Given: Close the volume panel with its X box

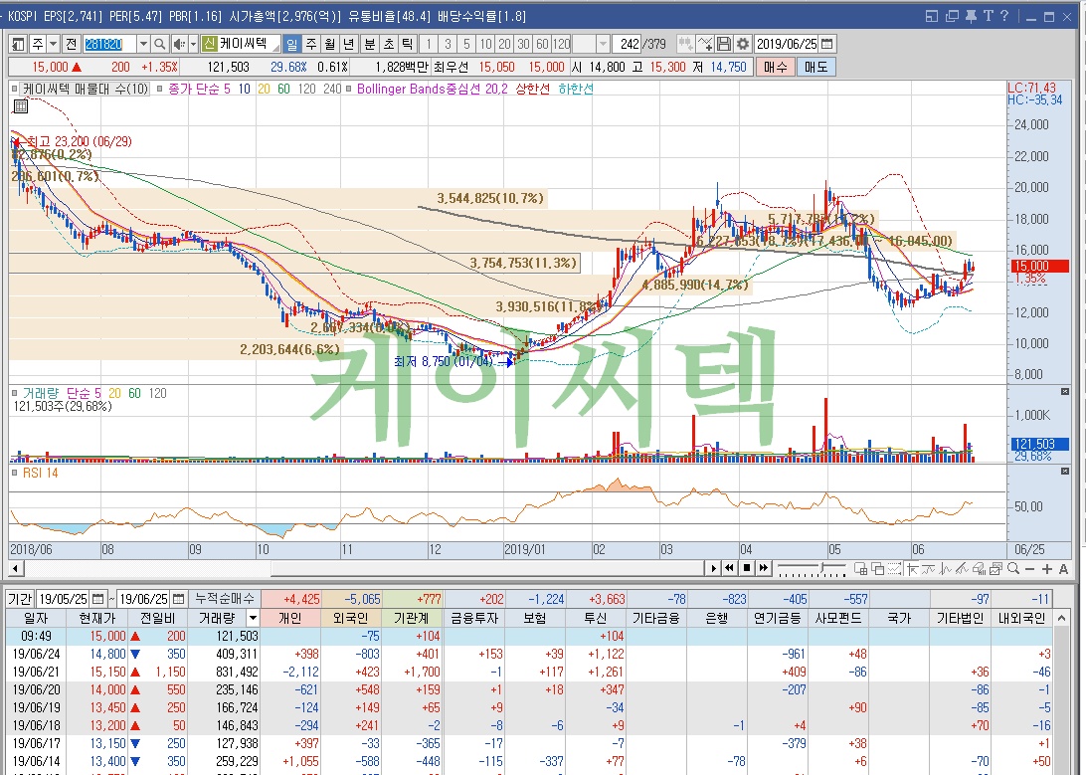Looking at the screenshot, I should click(1065, 392).
